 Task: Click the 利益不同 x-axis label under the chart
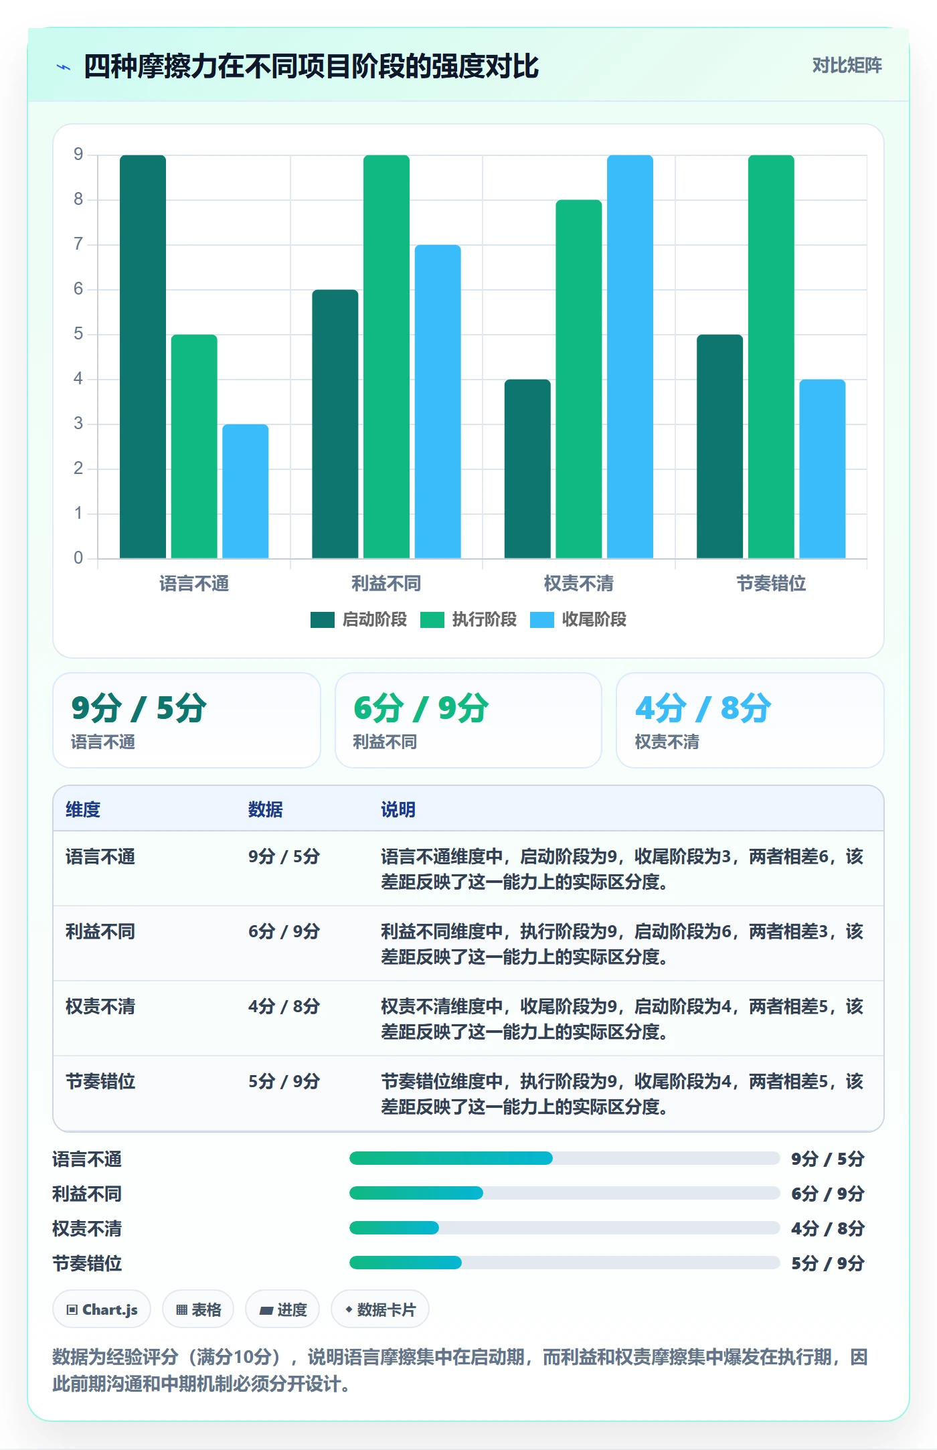(386, 584)
